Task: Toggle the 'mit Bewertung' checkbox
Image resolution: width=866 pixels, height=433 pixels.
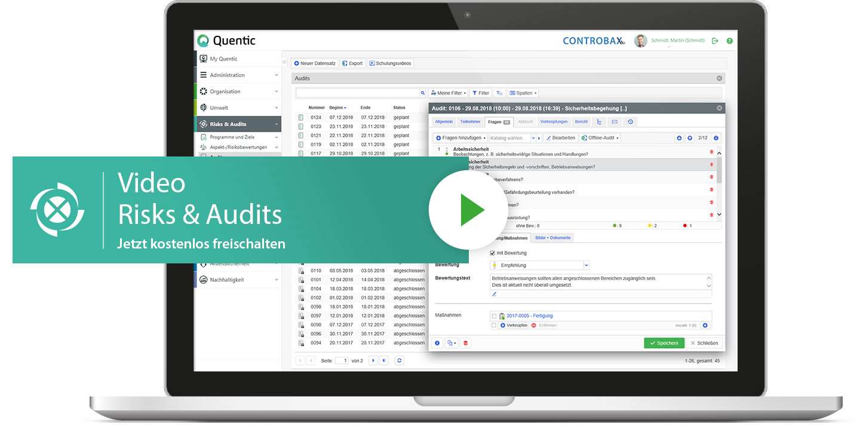Action: tap(493, 253)
